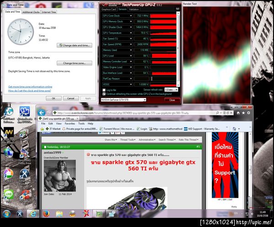274x227 pixels.
Task: Click Windows Start orb
Action: (x=7, y=214)
